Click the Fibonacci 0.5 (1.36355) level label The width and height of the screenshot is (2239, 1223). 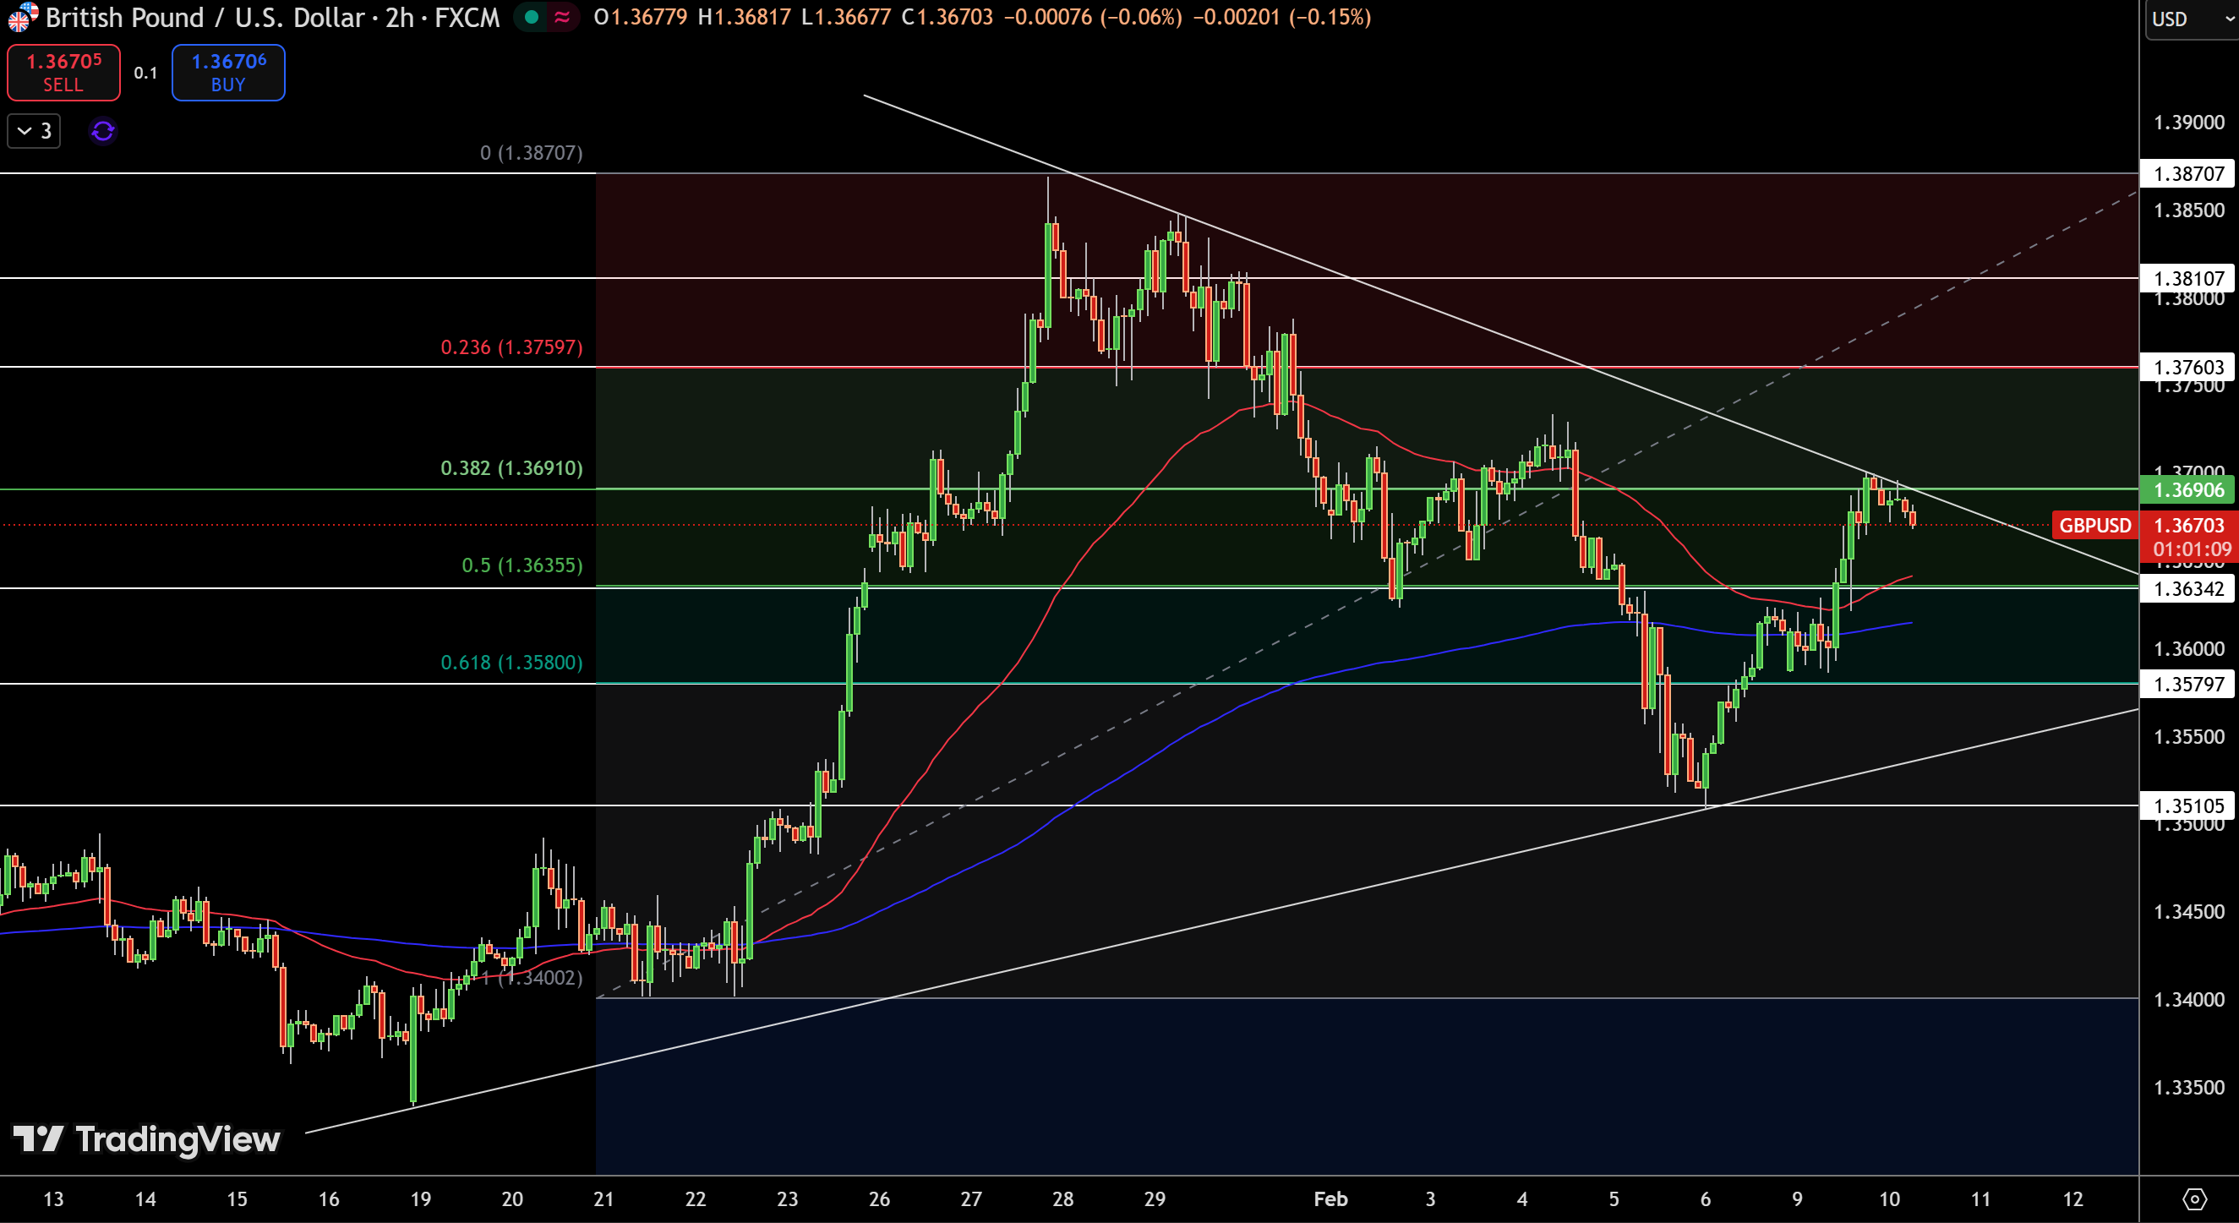click(522, 565)
